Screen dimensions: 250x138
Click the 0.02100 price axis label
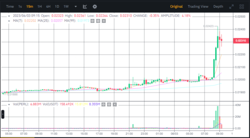click(x=240, y=67)
